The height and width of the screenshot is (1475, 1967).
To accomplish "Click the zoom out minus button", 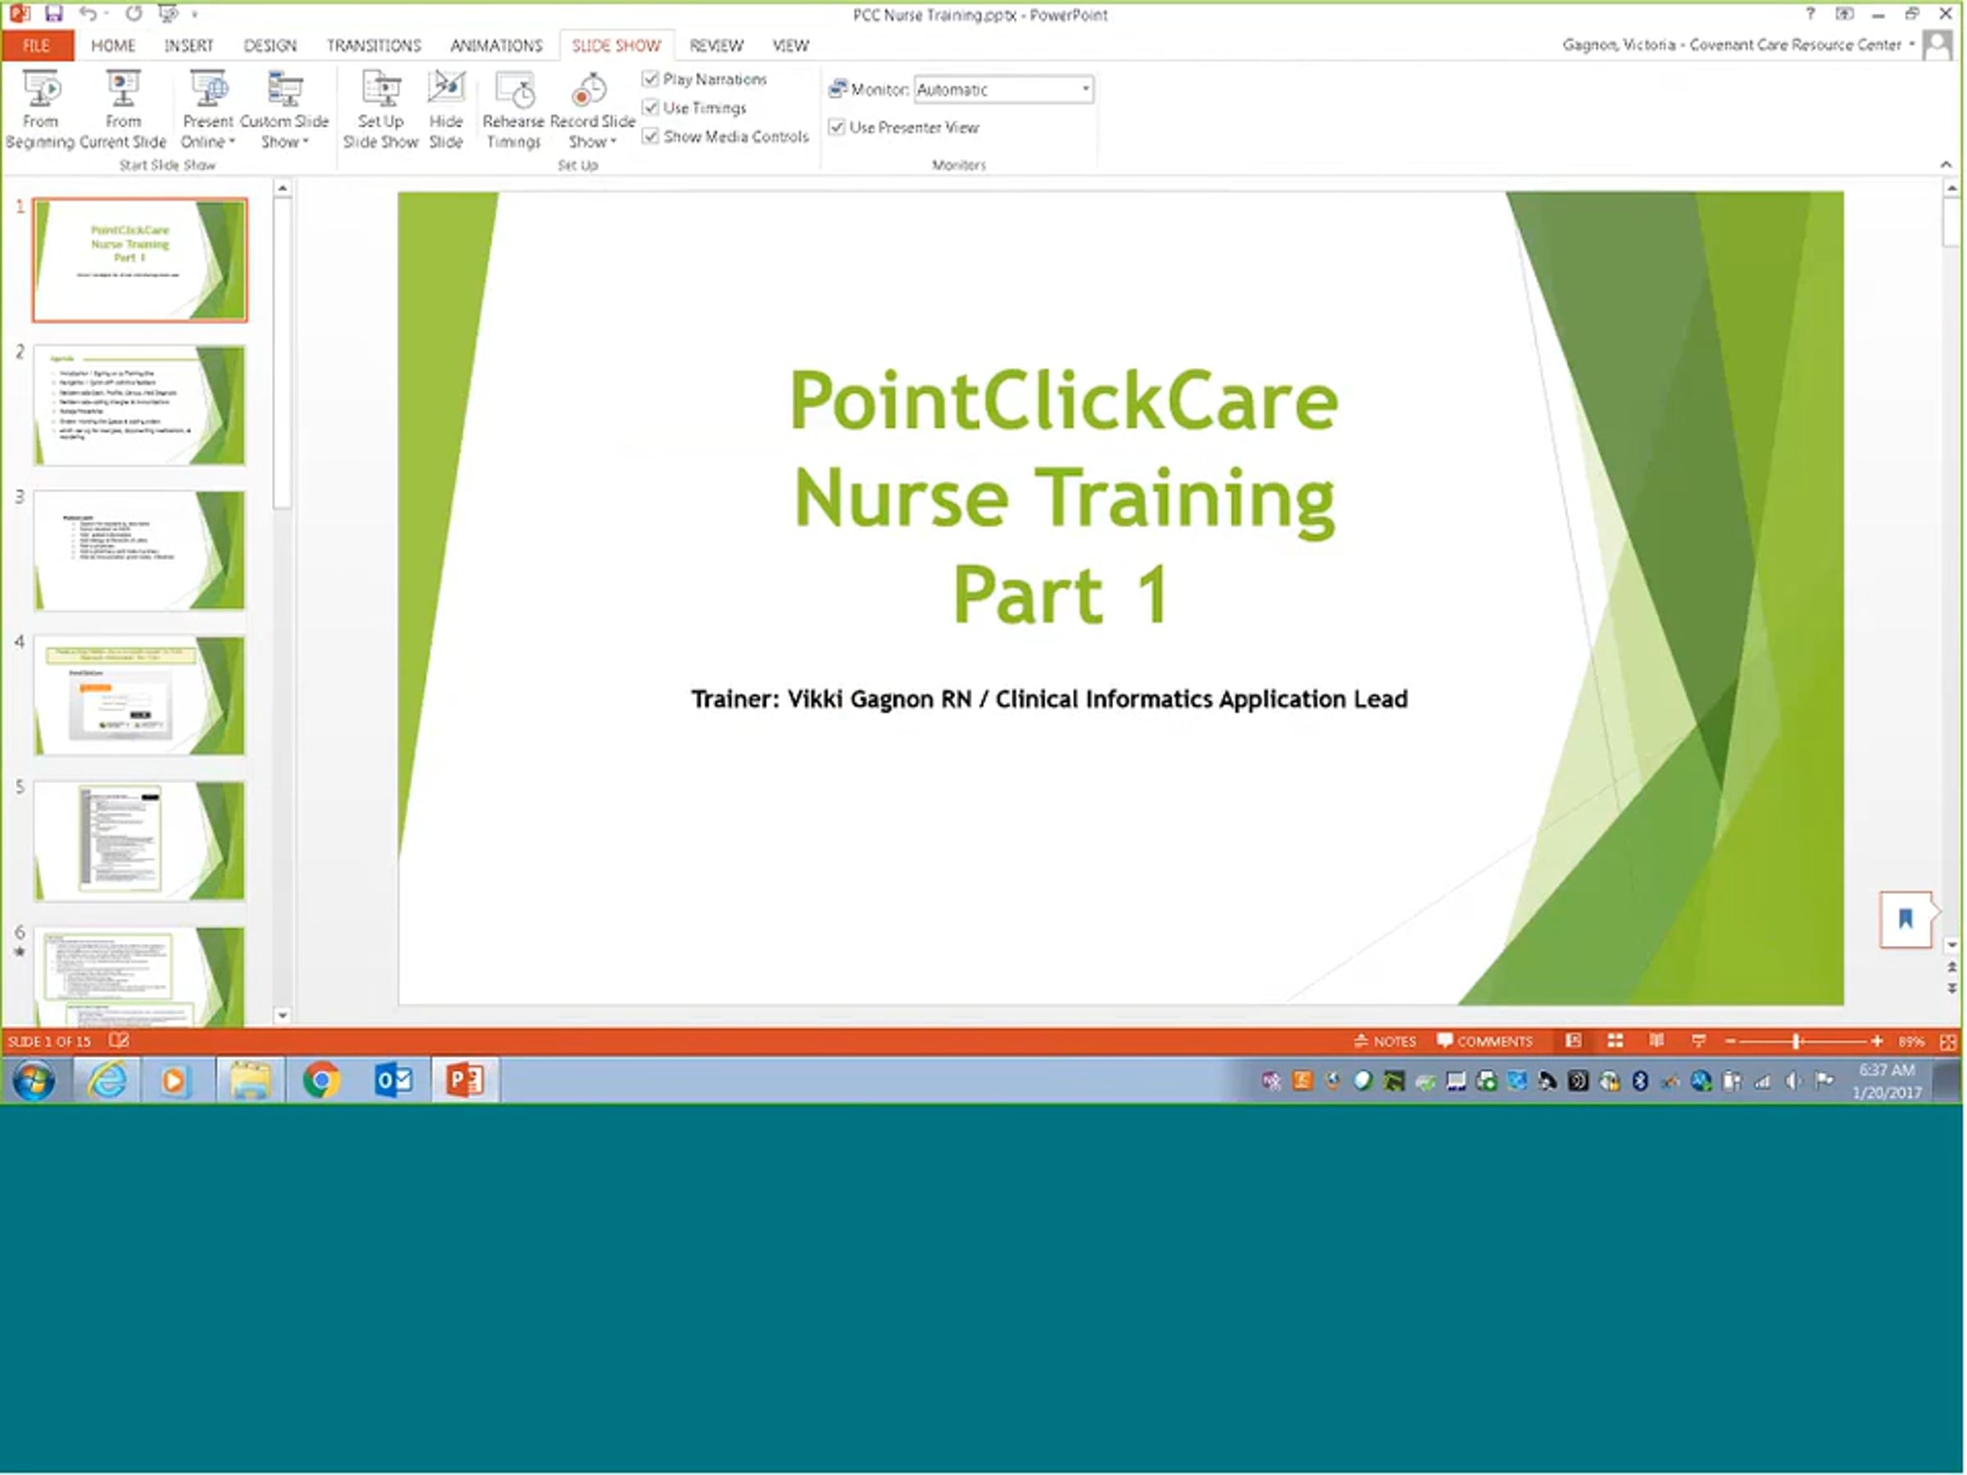I will point(1730,1042).
